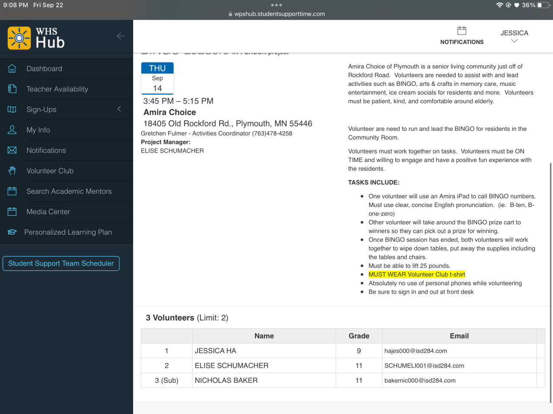The height and width of the screenshot is (414, 553).
Task: Click the Amira Choice location name
Action: [170, 112]
